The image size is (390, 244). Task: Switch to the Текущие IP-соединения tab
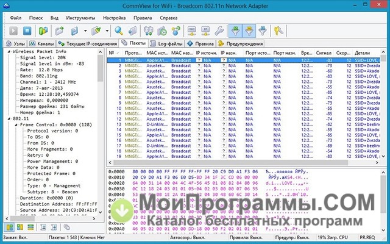click(87, 43)
